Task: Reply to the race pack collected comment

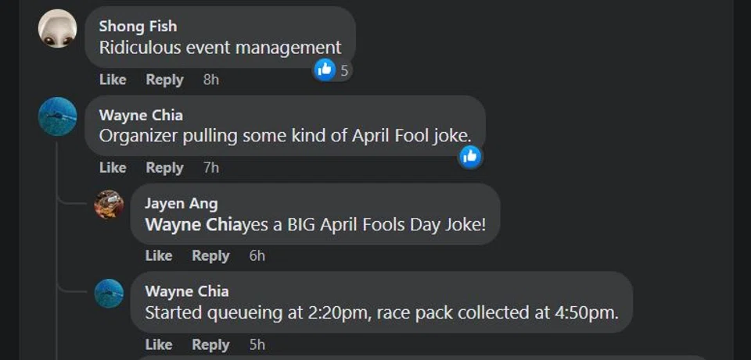Action: [x=210, y=344]
